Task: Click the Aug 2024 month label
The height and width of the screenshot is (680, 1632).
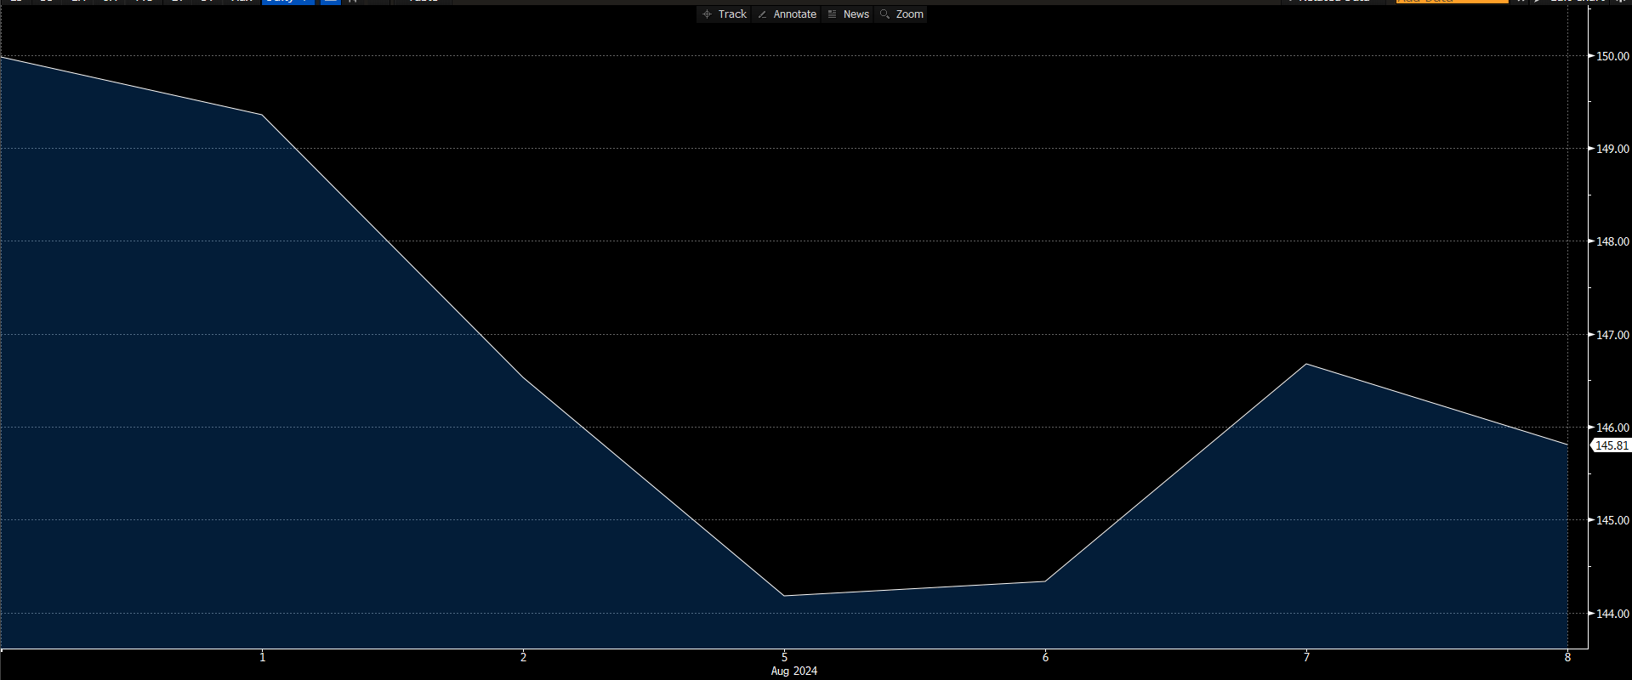Action: click(793, 671)
